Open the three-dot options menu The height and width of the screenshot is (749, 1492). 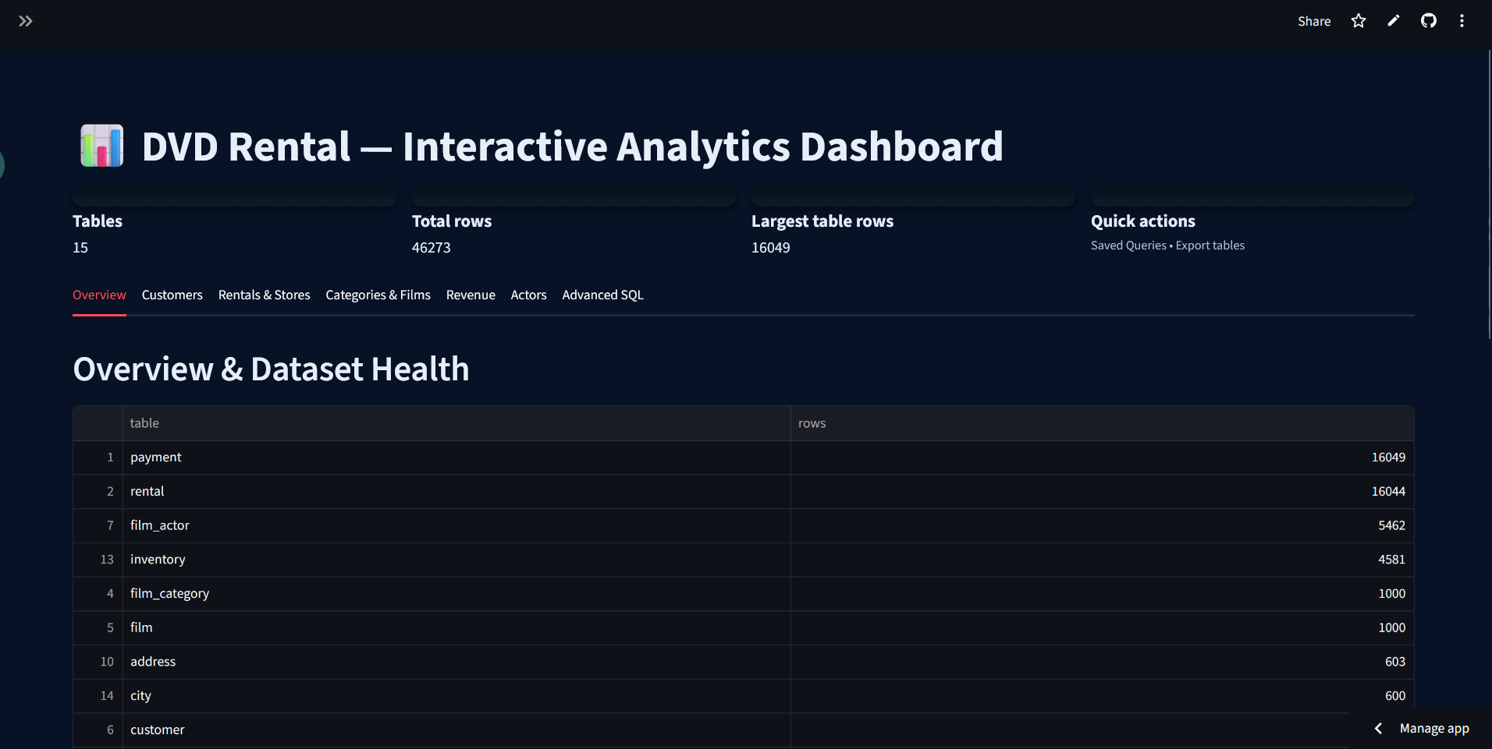(1462, 21)
